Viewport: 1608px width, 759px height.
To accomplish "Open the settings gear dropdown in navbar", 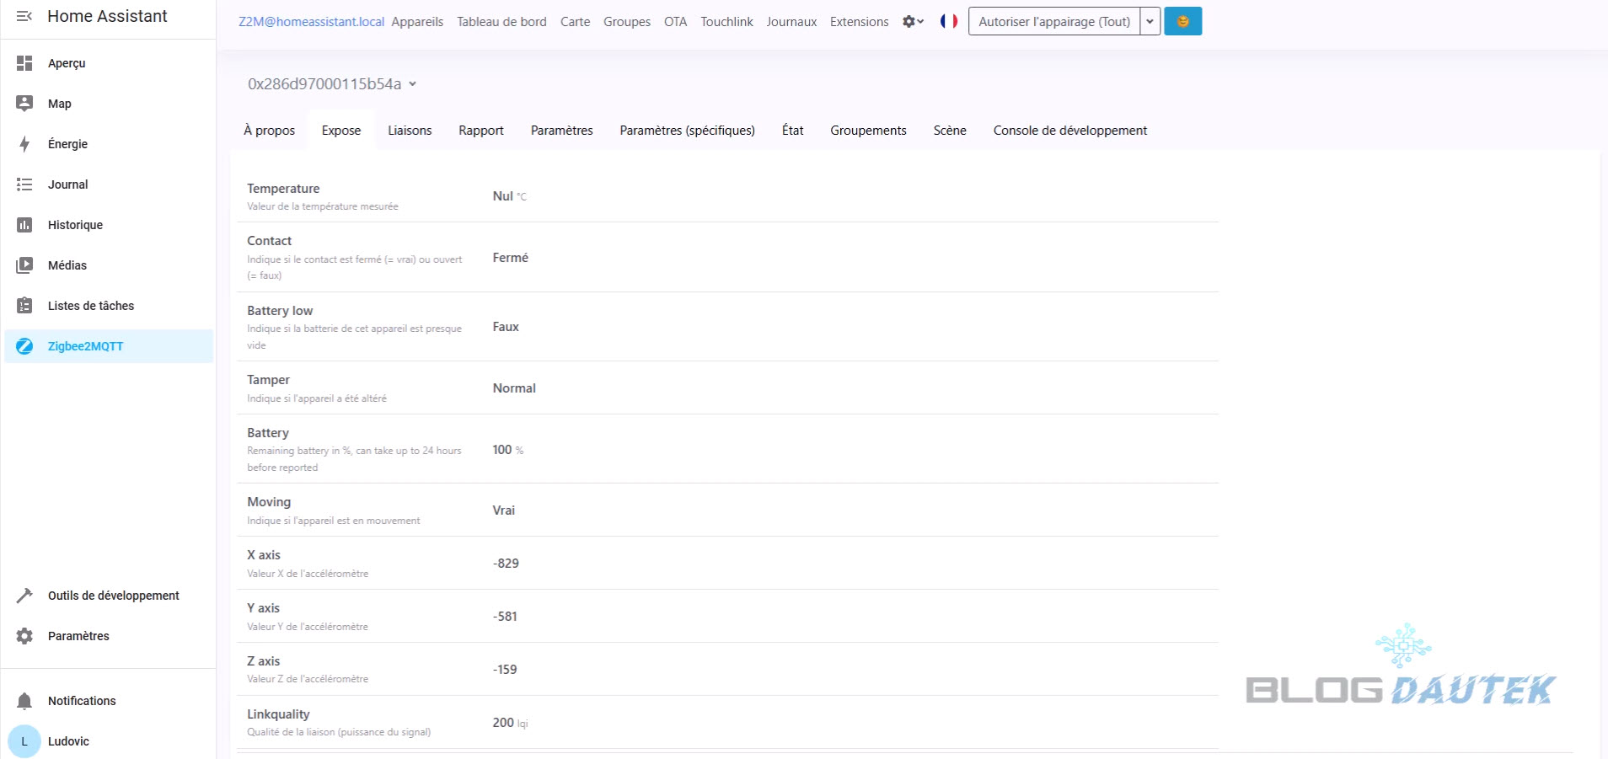I will click(x=913, y=21).
